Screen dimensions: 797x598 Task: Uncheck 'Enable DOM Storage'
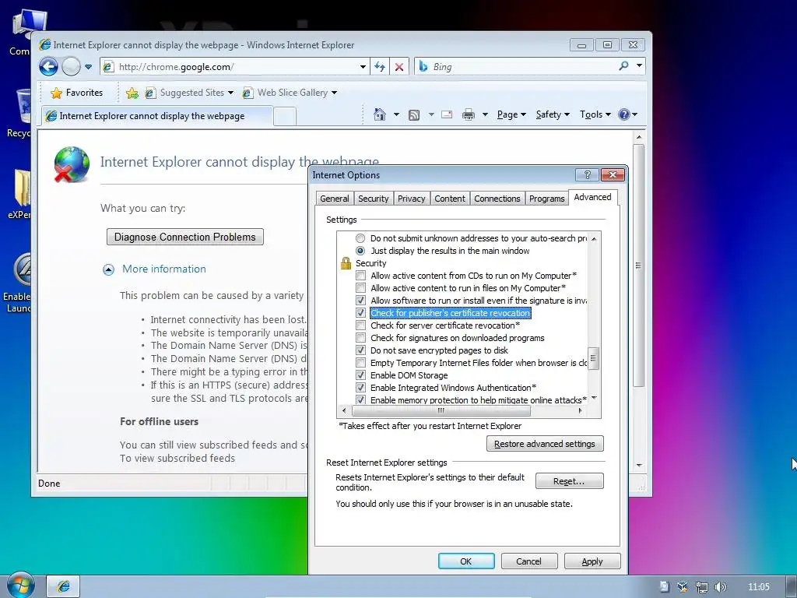360,375
